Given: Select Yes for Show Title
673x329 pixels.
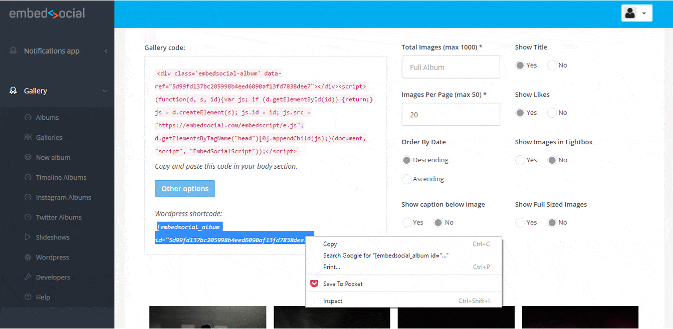Looking at the screenshot, I should point(520,65).
